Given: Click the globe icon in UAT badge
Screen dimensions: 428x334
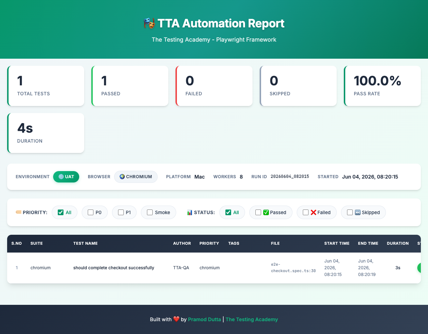Looking at the screenshot, I should point(61,177).
